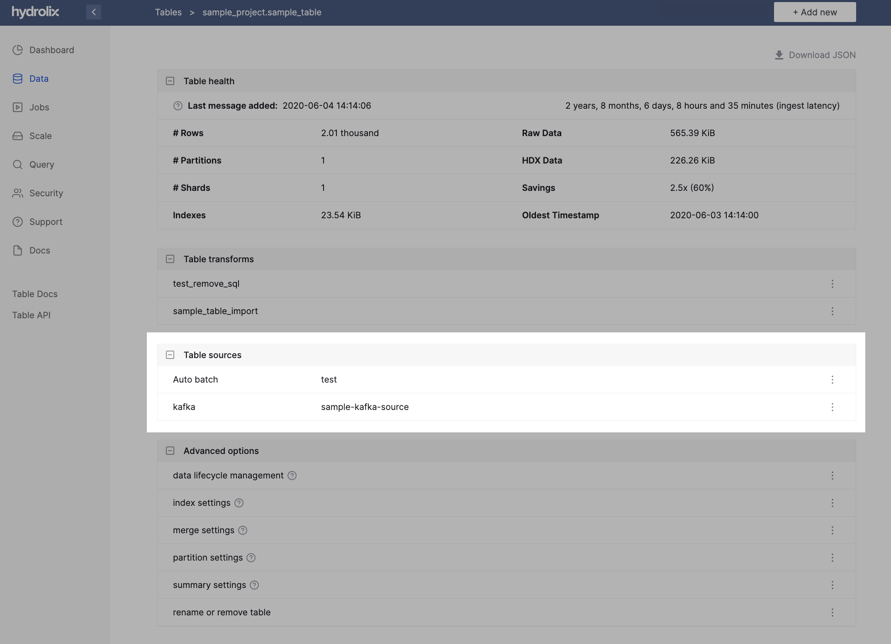891x644 pixels.
Task: Open options menu for Auto batch source
Action: (832, 380)
